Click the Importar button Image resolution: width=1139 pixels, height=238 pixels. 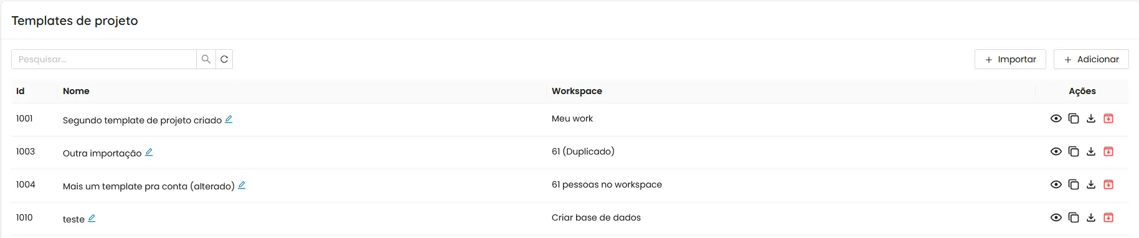pyautogui.click(x=1010, y=59)
